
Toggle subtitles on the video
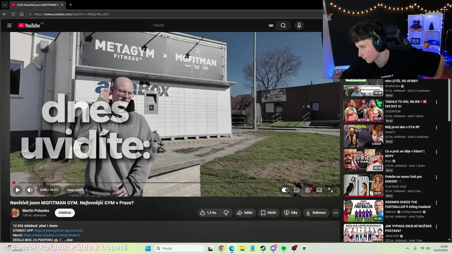pos(297,190)
